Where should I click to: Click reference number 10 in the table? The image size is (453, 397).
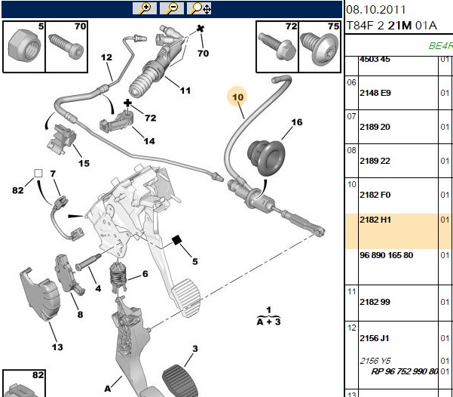[351, 184]
